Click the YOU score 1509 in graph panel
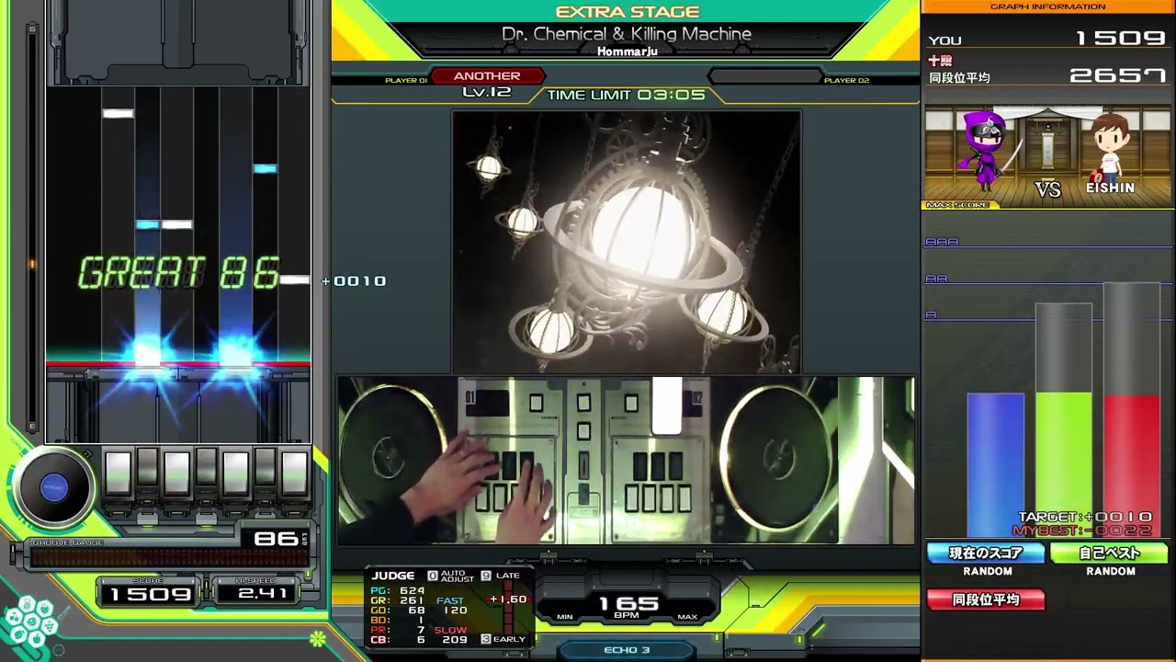1176x662 pixels. (1121, 39)
